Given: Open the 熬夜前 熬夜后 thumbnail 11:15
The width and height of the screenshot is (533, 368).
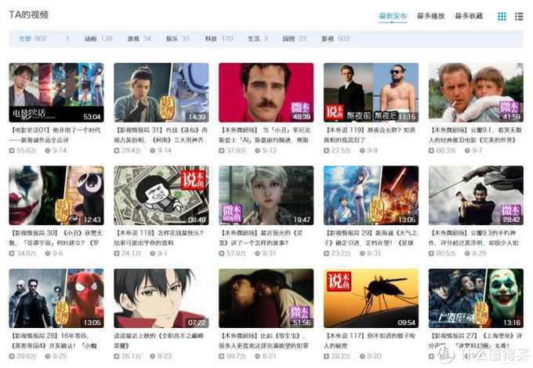Looking at the screenshot, I should (371, 93).
